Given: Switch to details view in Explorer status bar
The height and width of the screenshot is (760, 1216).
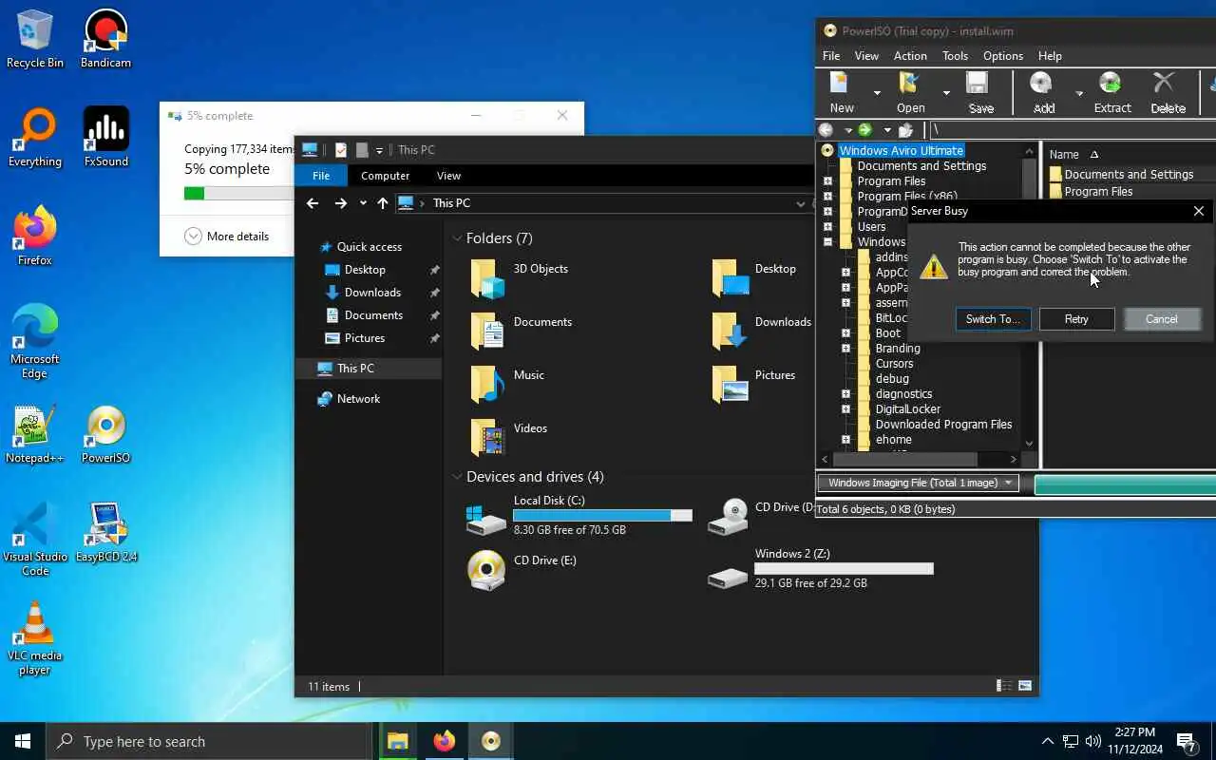Looking at the screenshot, I should click(1003, 686).
